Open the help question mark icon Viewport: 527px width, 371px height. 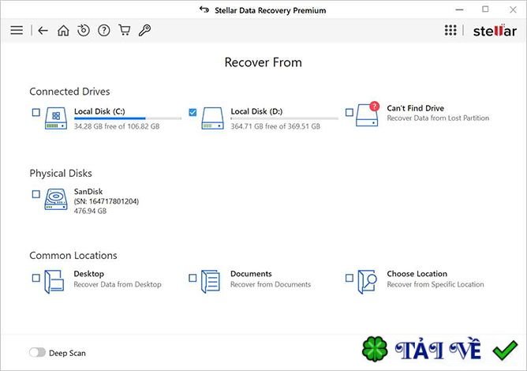(104, 31)
